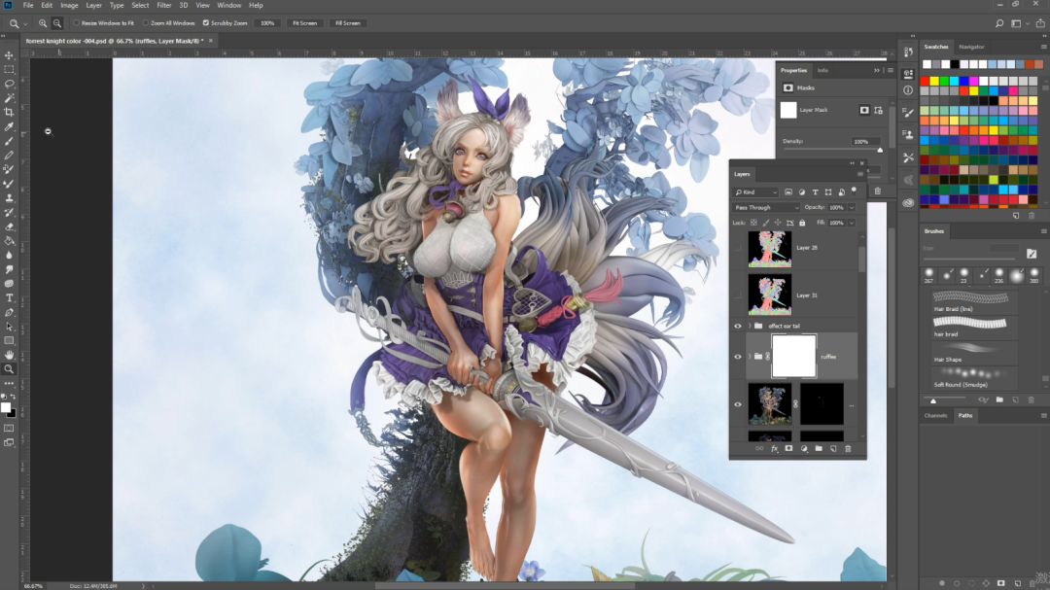Toggle Resize Windows to Fit checkbox
The height and width of the screenshot is (590, 1050).
pos(77,22)
